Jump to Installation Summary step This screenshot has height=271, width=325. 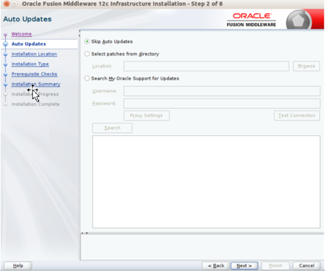click(x=36, y=84)
